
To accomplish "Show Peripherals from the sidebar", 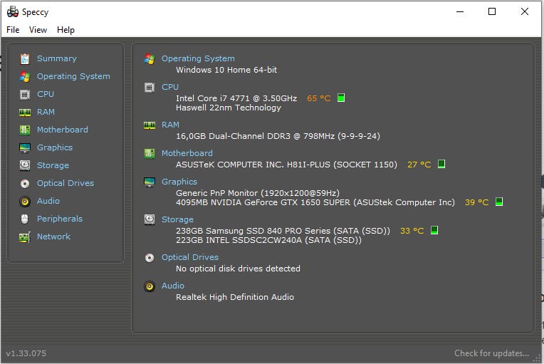I will [x=60, y=219].
